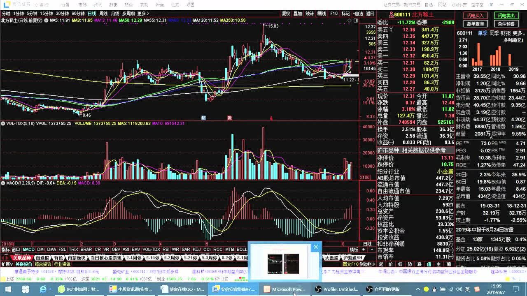This screenshot has width=527, height=296.
Task: Select RSI indicator tab
Action: 166,250
